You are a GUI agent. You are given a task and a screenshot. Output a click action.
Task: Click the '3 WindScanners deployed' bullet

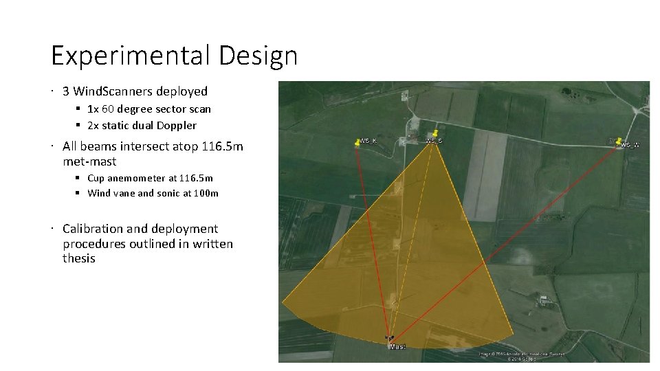tap(135, 91)
